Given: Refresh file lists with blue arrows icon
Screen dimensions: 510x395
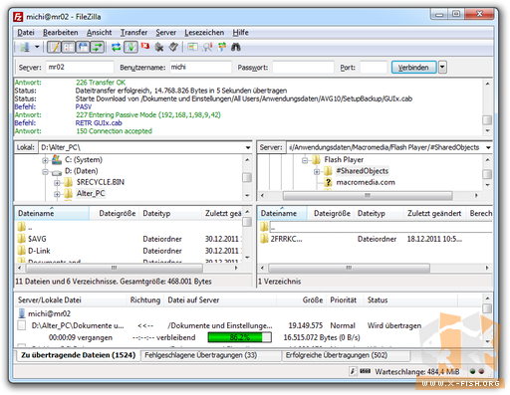Looking at the screenshot, I should (116, 47).
